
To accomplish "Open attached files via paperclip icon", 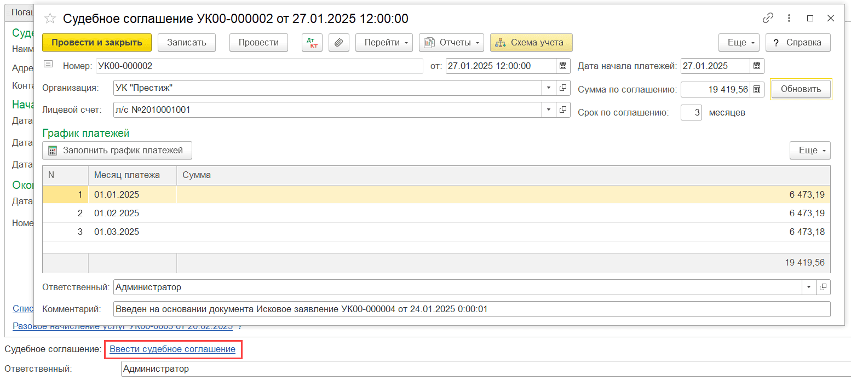I will 339,43.
